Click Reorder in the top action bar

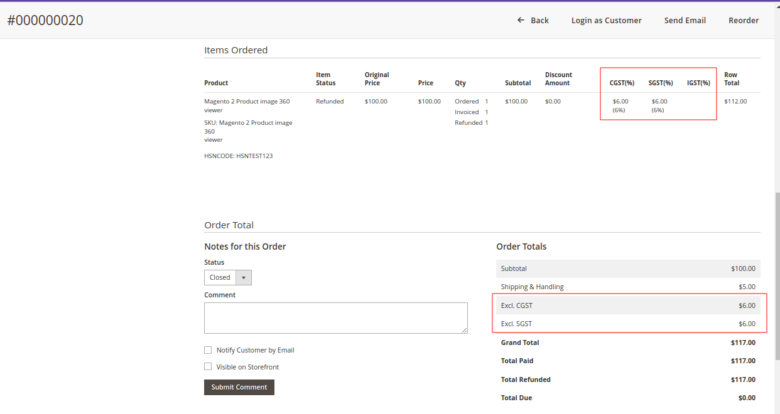point(743,20)
